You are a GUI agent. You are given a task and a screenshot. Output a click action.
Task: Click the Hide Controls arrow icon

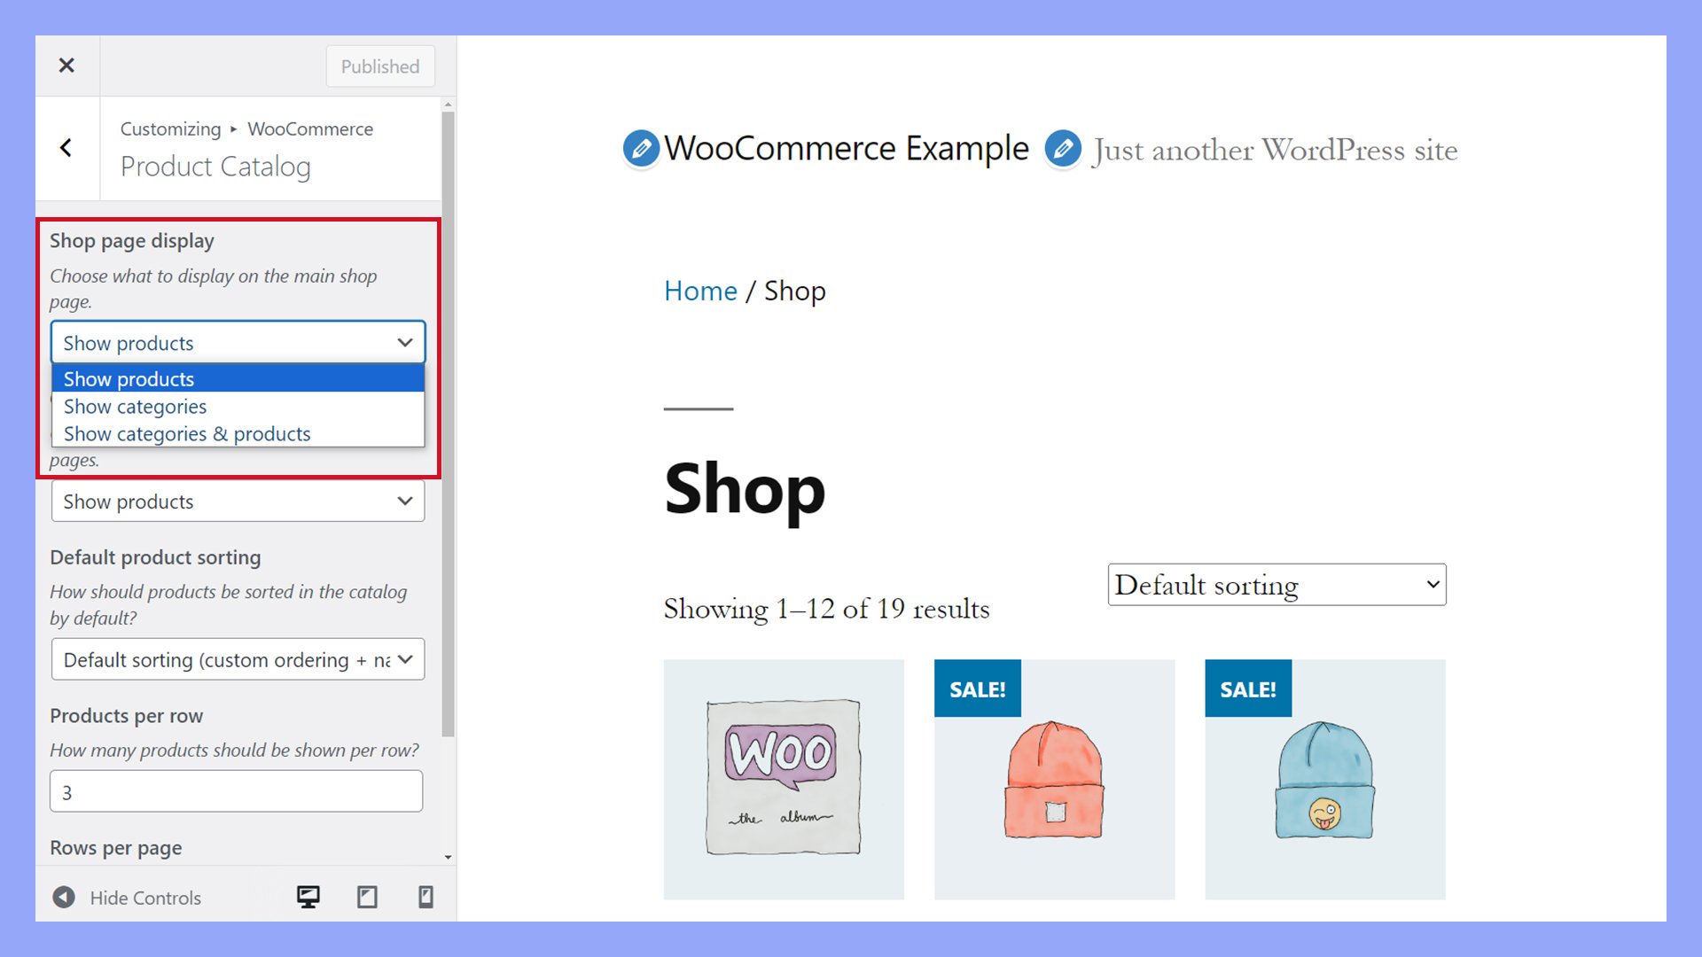pyautogui.click(x=62, y=896)
